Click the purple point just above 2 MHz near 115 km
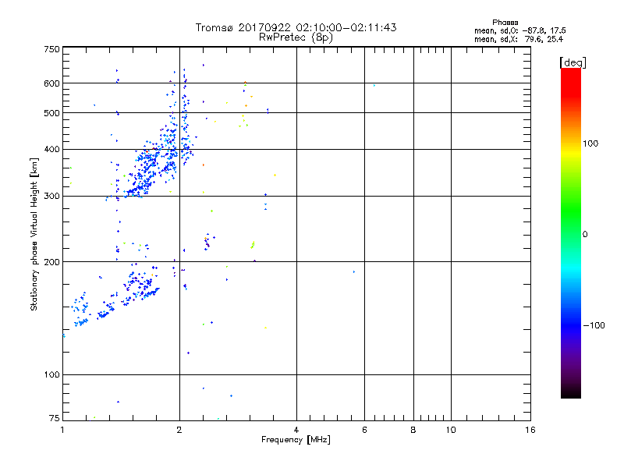This screenshot has height=468, width=624. tap(188, 353)
